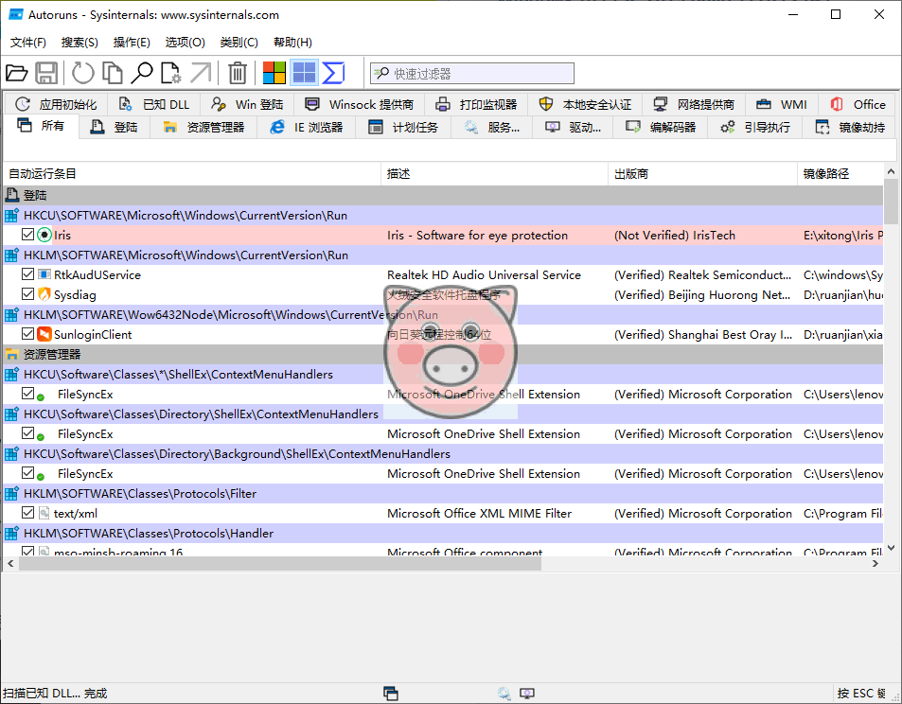Image resolution: width=902 pixels, height=704 pixels.
Task: Switch to the 打印监视器 tab
Action: [476, 104]
